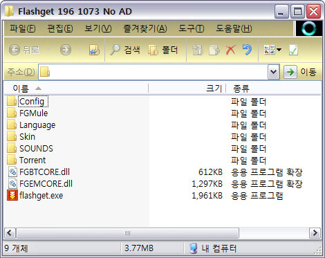The height and width of the screenshot is (258, 325).
Task: Click the Copy To toolbar icon
Action: tap(214, 50)
